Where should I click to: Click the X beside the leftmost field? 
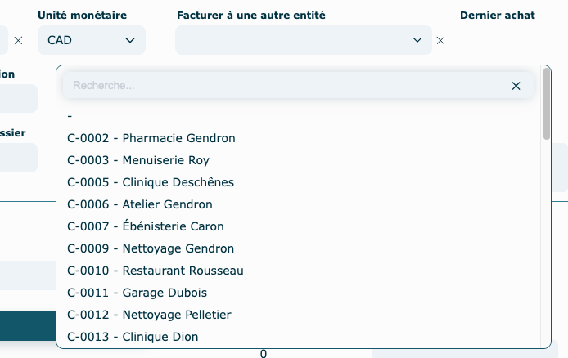click(19, 40)
